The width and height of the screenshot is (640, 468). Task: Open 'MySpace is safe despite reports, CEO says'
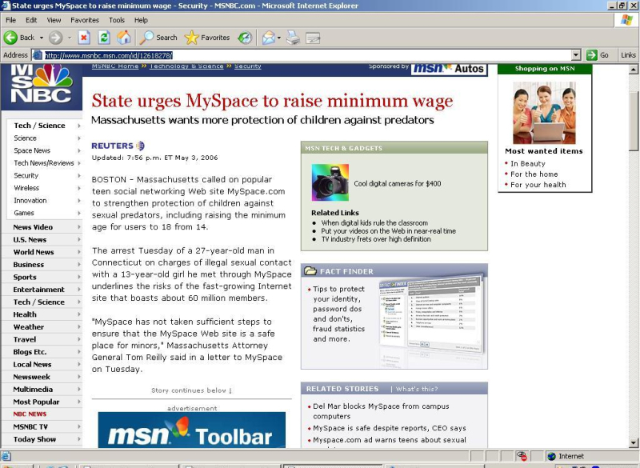[x=390, y=428]
